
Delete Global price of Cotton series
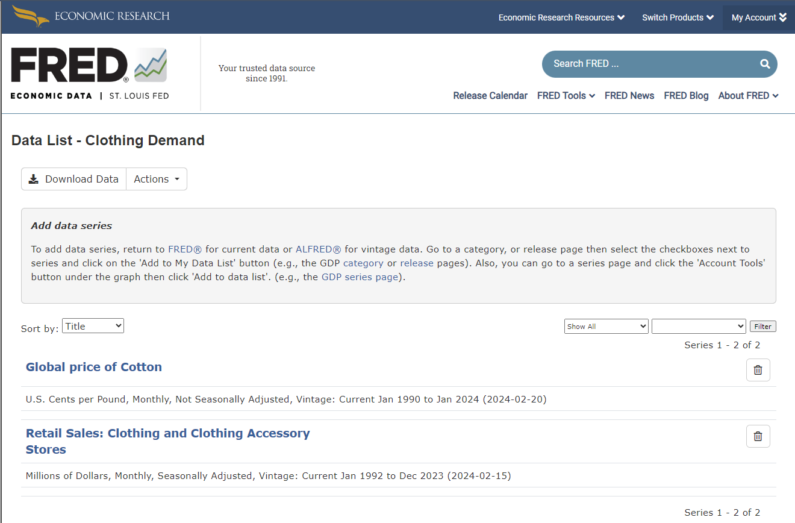pos(758,370)
